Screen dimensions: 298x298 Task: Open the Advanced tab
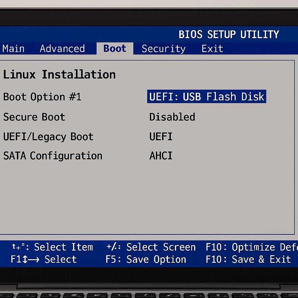click(x=62, y=49)
